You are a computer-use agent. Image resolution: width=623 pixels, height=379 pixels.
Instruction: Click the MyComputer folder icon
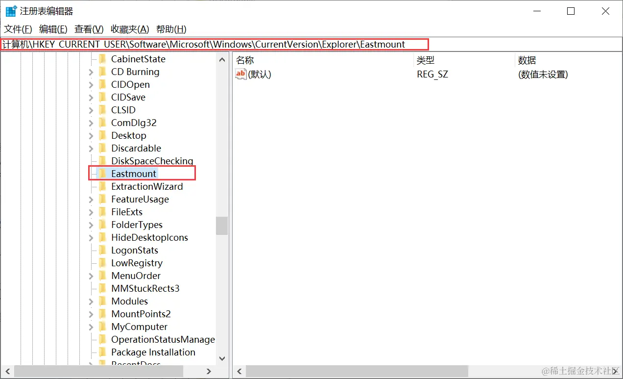(102, 327)
